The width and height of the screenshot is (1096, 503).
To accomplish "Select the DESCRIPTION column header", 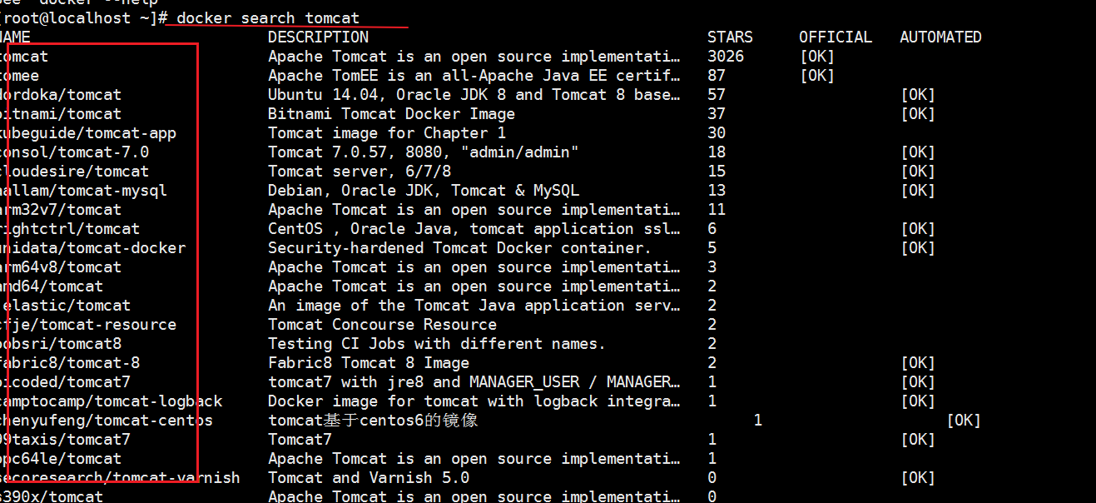I will [x=318, y=37].
